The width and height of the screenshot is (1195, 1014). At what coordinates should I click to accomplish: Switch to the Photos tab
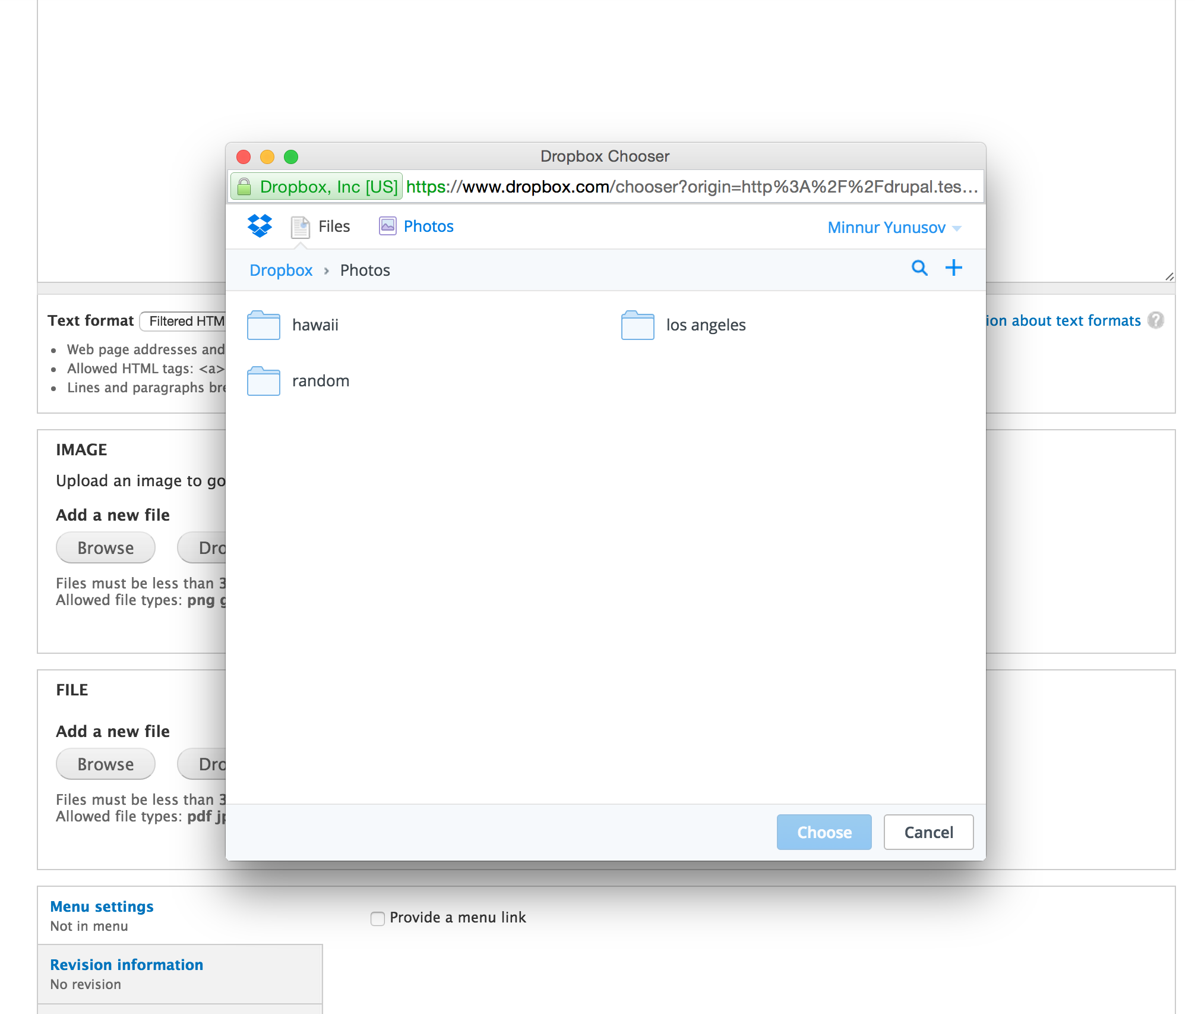tap(428, 226)
